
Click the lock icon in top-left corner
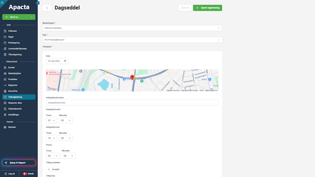pos(2,3)
